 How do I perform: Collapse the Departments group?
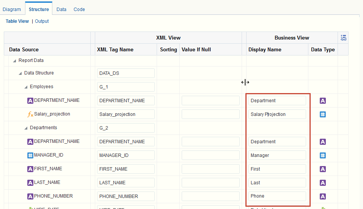(x=26, y=128)
